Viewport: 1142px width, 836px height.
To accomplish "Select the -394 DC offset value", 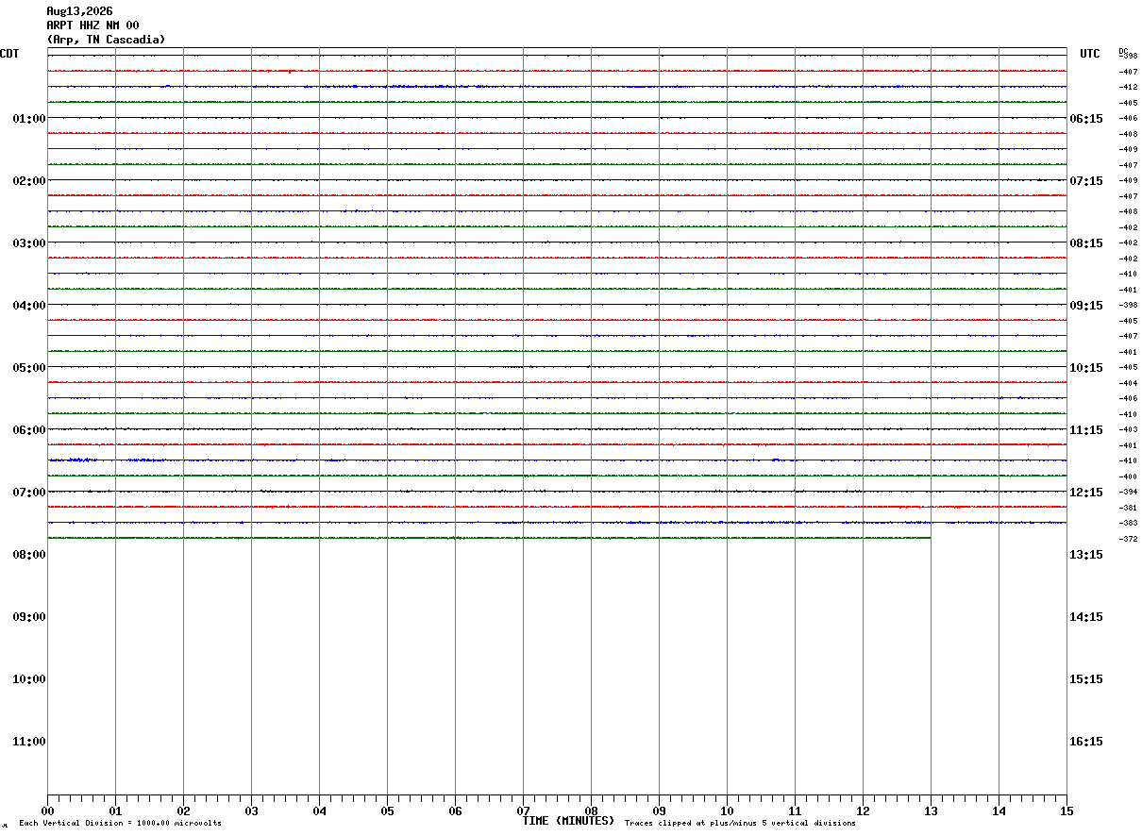I will point(1128,492).
